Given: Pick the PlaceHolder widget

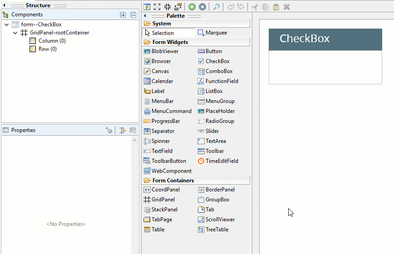Looking at the screenshot, I should 217,111.
